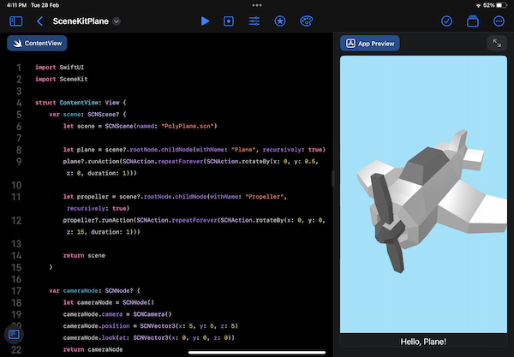The image size is (514, 357).
Task: Expand the preview with the arrows icon
Action: (497, 43)
